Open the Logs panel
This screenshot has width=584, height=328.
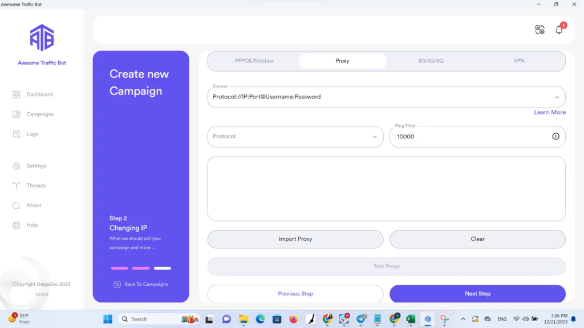click(29, 134)
